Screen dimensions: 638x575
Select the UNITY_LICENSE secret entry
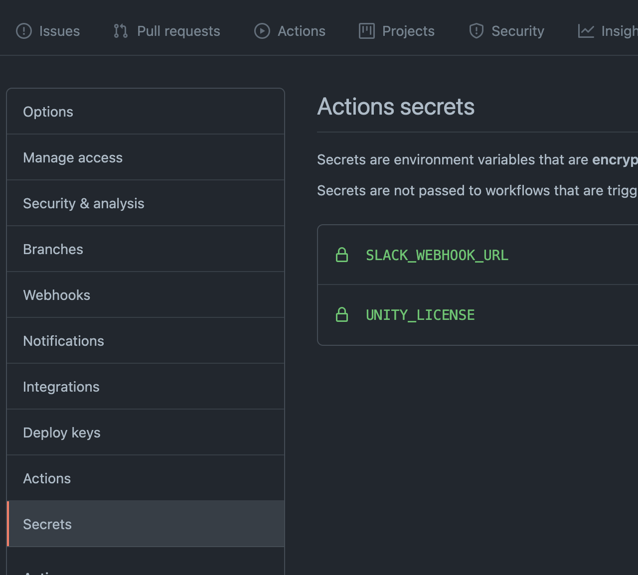click(420, 314)
